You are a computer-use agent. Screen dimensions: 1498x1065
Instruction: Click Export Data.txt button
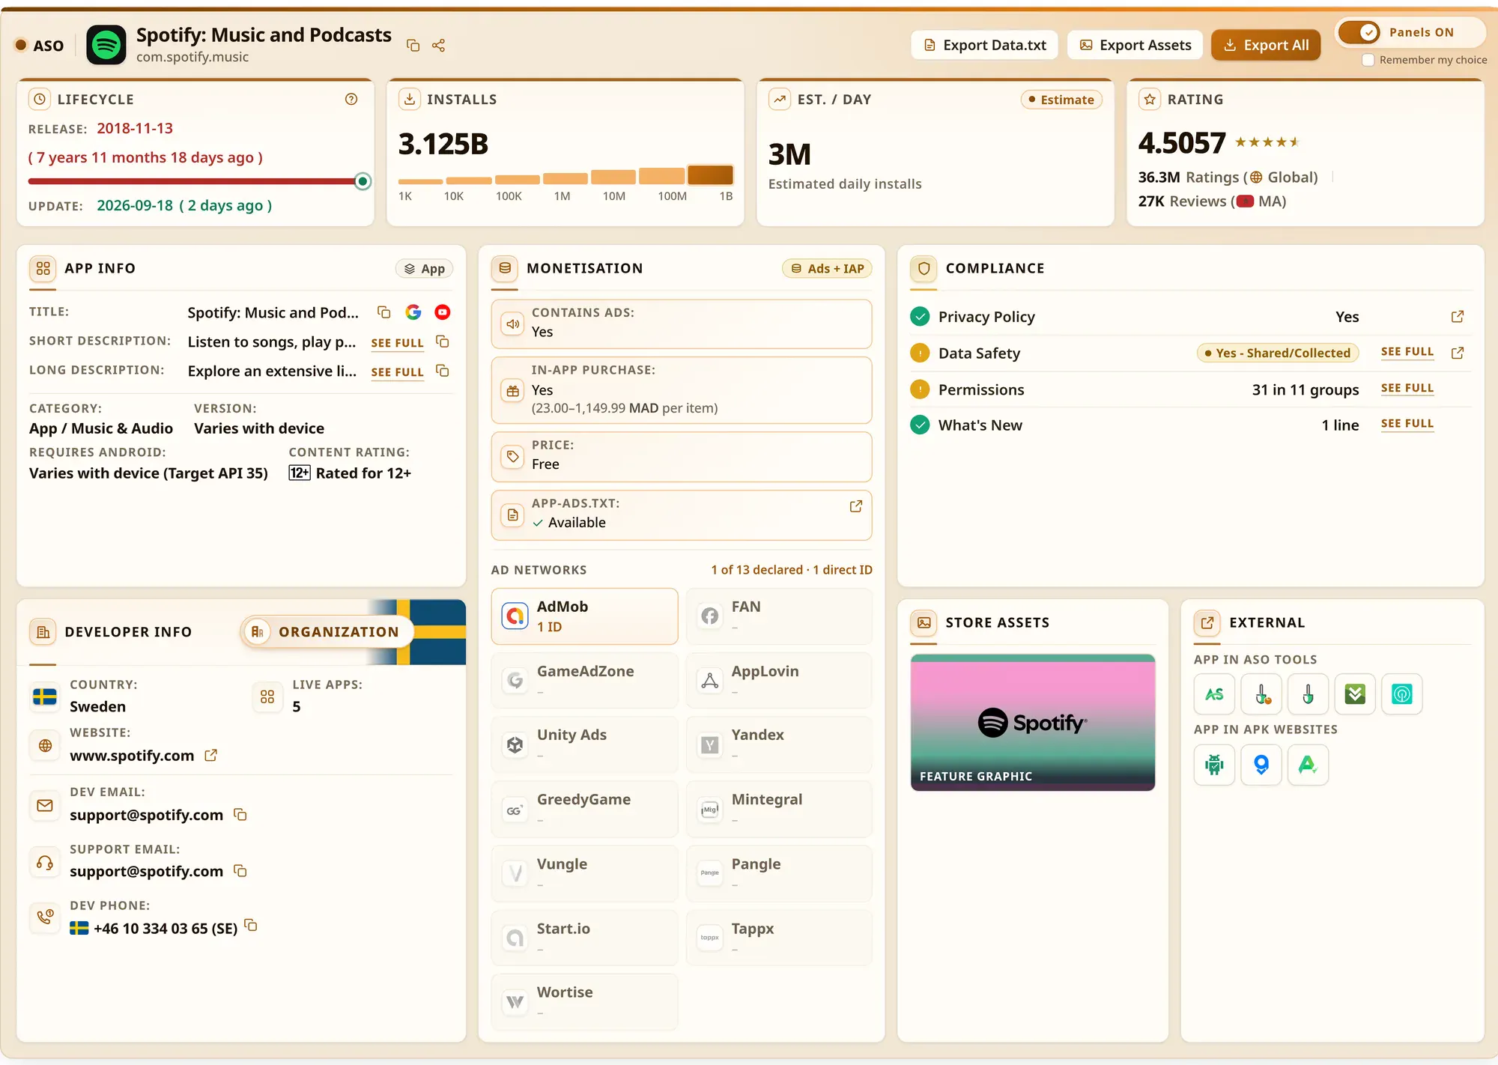pyautogui.click(x=984, y=45)
